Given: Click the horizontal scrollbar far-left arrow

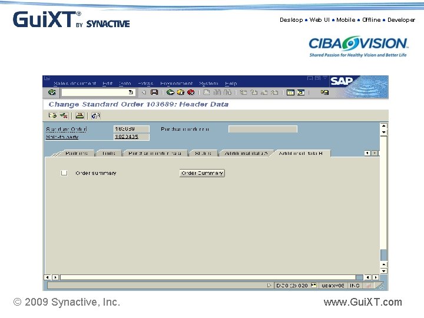Looking at the screenshot, I should (47, 277).
